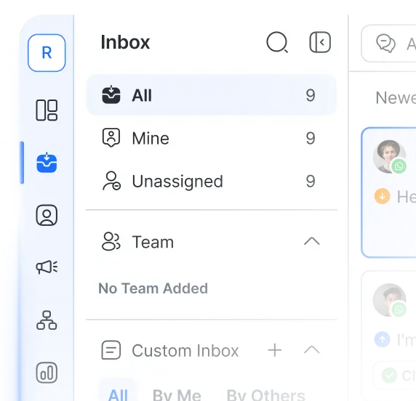Open the workflow hierarchy icon in sidebar

click(47, 320)
